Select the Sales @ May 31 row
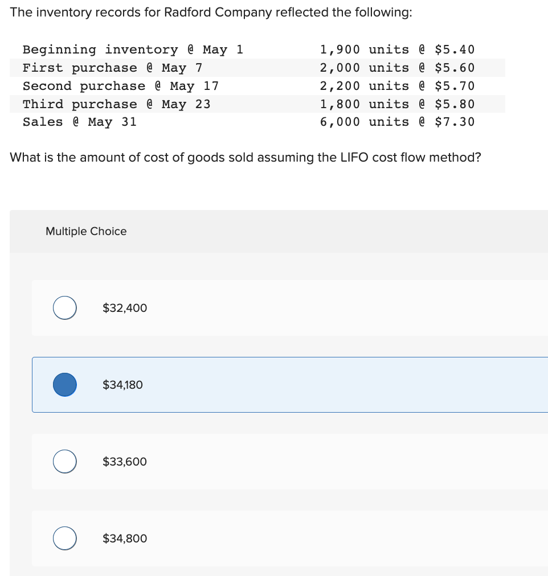This screenshot has height=576, width=548. tap(256, 121)
